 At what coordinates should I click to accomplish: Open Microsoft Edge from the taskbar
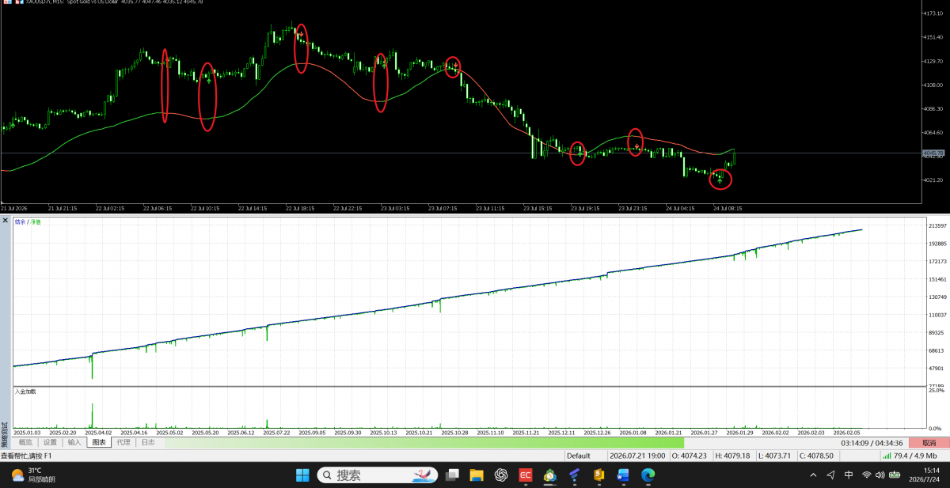pos(648,475)
